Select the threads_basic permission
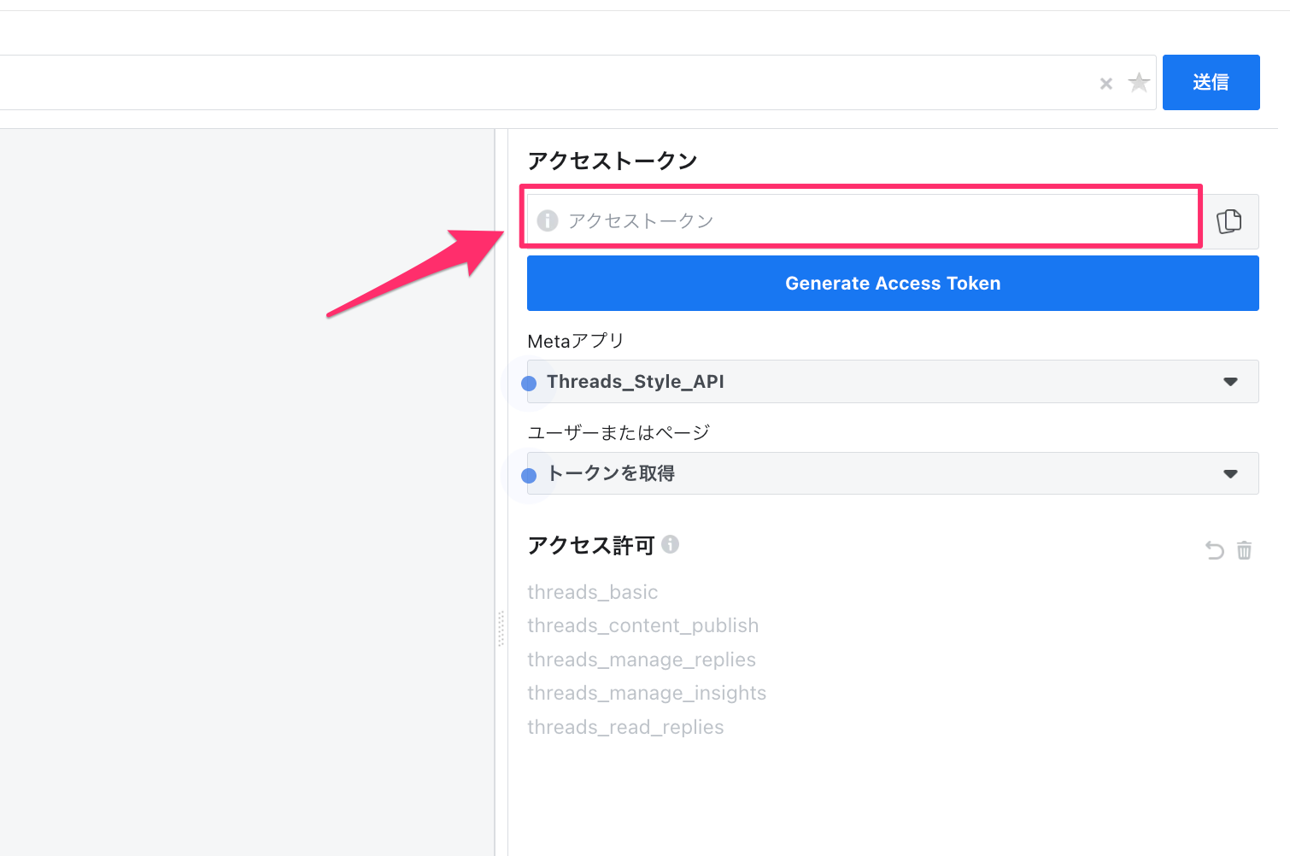1290x856 pixels. point(592,592)
